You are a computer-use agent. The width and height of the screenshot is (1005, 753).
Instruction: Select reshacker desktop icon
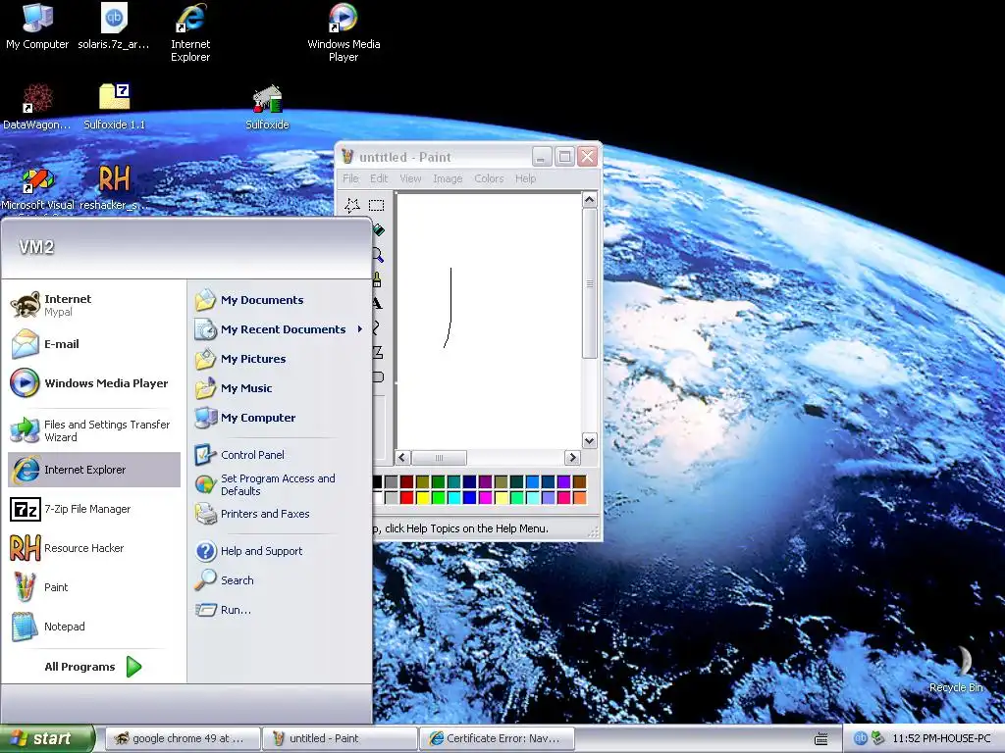point(114,187)
